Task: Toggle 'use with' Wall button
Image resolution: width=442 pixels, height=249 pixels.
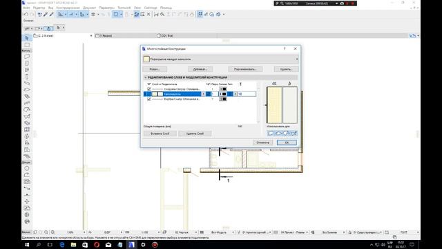Action: pyautogui.click(x=271, y=133)
